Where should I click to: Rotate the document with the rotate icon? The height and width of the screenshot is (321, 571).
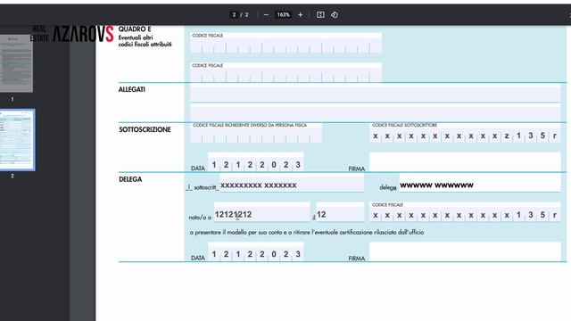pyautogui.click(x=335, y=15)
